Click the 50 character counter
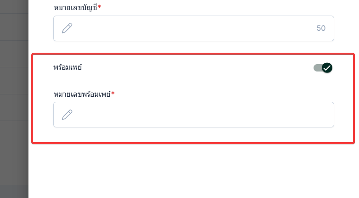Screen dimensions: 359x198 coord(321,28)
